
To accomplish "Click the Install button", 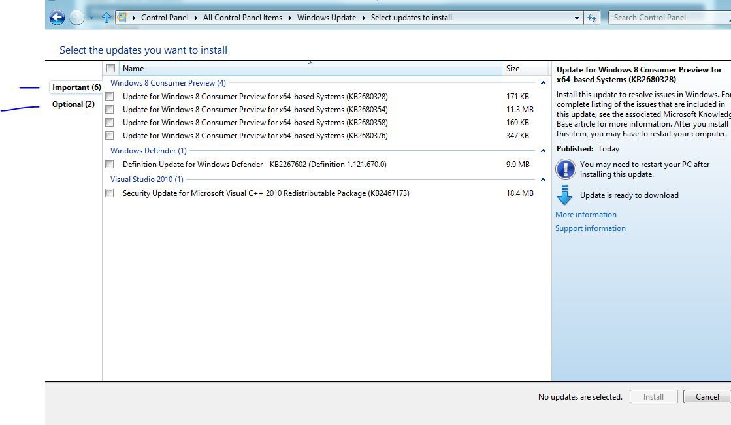I will point(653,397).
